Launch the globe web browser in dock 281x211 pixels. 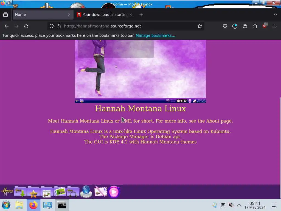(86, 191)
